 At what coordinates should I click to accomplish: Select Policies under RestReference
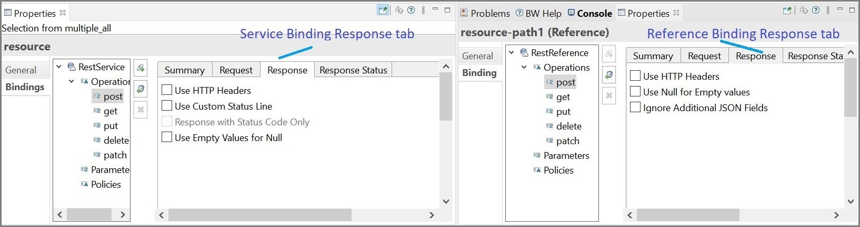pyautogui.click(x=553, y=170)
